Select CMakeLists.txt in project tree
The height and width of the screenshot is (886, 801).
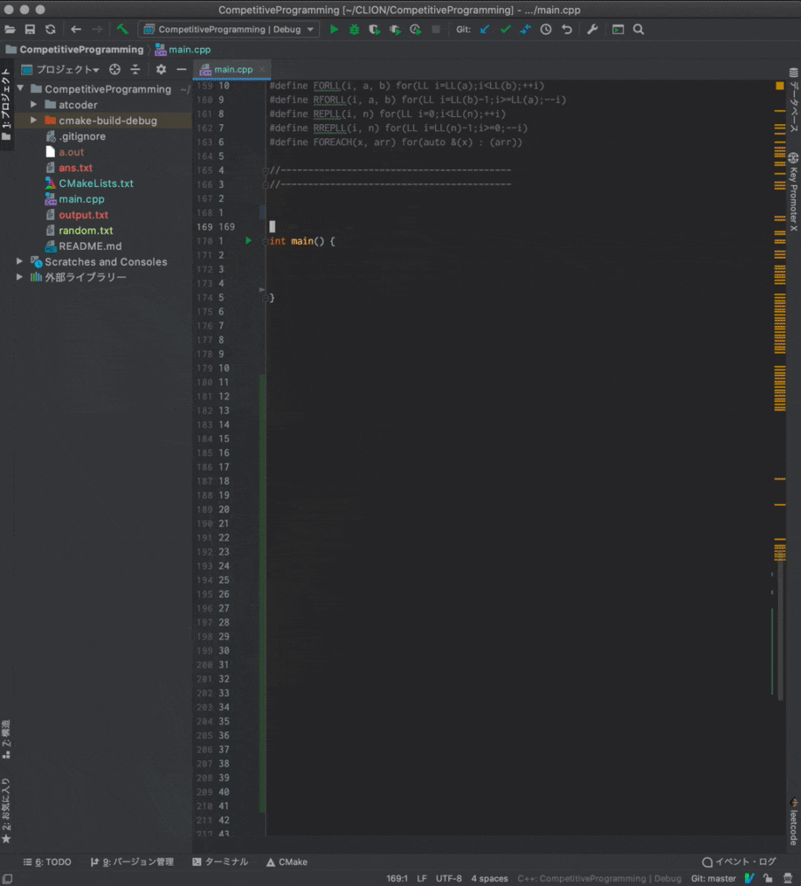[x=96, y=183]
